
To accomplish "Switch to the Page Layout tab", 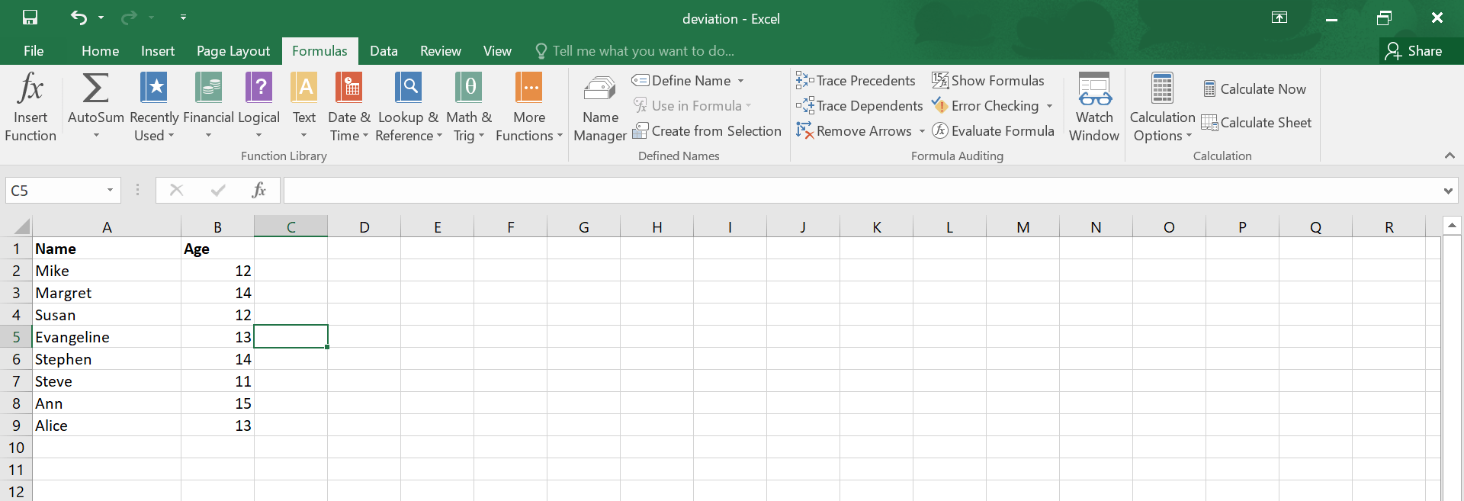I will 233,50.
